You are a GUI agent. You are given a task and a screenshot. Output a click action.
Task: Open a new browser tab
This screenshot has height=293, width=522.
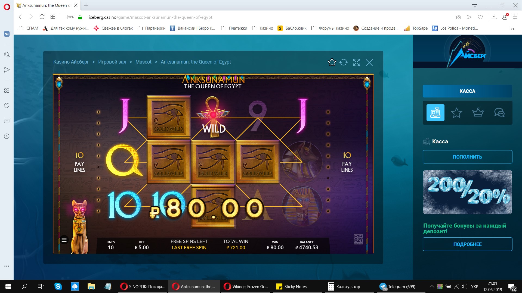click(86, 5)
